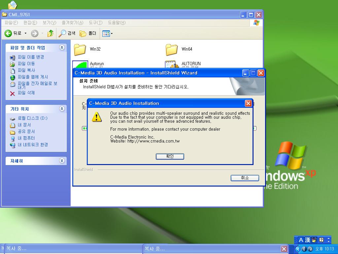Click the cmedia.com.tw website text

click(153, 141)
